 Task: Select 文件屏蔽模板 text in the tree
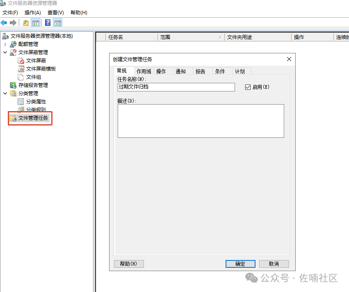click(x=41, y=69)
